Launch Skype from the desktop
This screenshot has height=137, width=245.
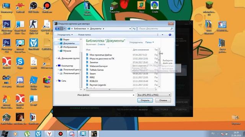click(x=20, y=63)
